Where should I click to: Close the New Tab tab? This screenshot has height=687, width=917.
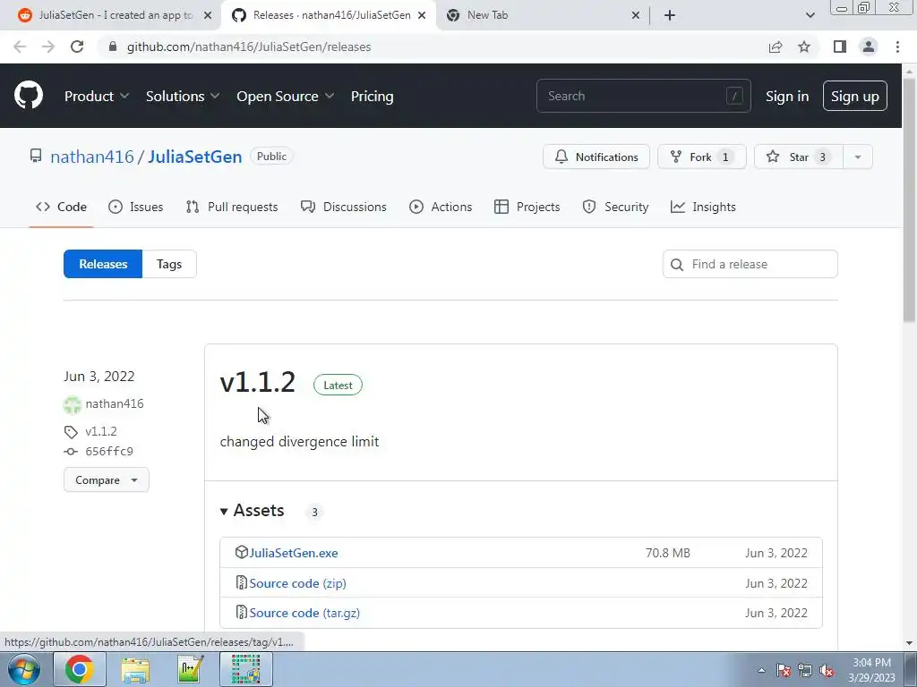click(636, 15)
